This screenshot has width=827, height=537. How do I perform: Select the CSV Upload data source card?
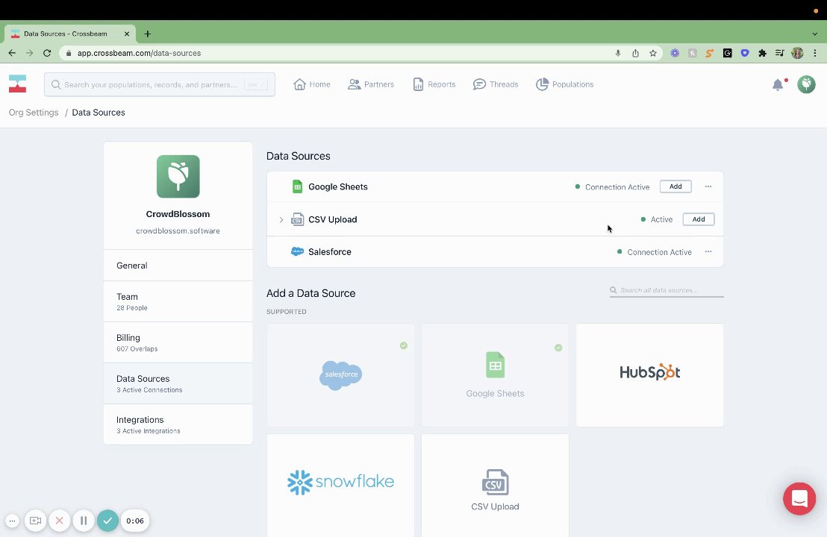point(496,485)
